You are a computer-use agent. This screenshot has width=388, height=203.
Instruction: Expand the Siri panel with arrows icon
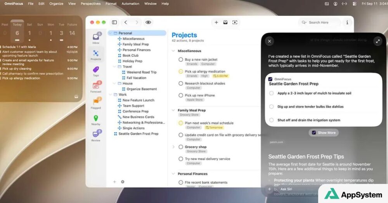pyautogui.click(x=378, y=42)
